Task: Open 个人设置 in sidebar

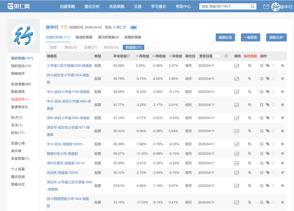Action: pyautogui.click(x=18, y=169)
